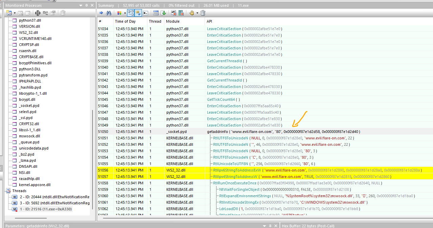Click the 11.exe label in the summary bar
This screenshot has width=433, height=228.
[243, 5]
